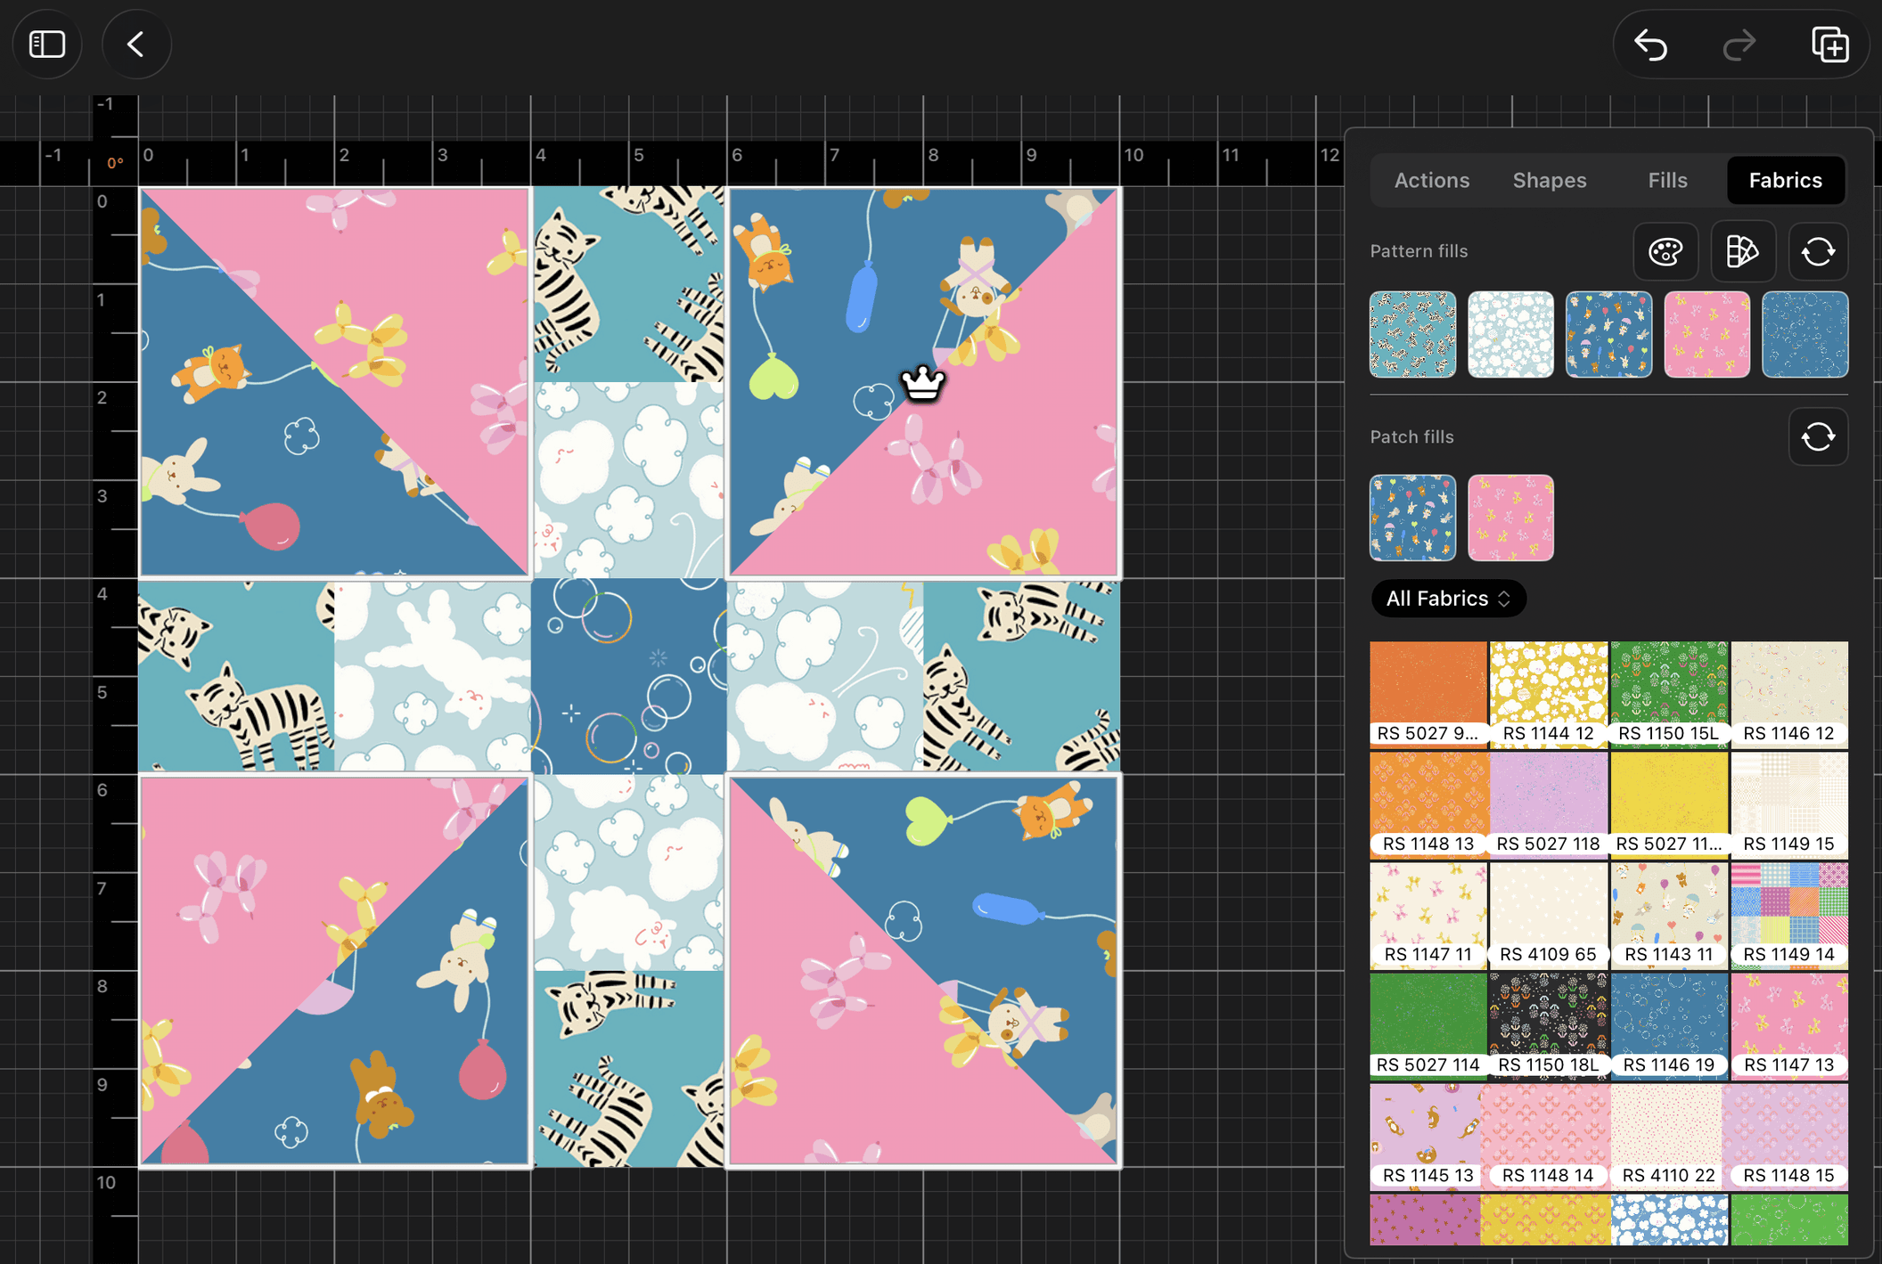Pick fabric RS 1146 19
Image resolution: width=1882 pixels, height=1264 pixels.
1669,1025
